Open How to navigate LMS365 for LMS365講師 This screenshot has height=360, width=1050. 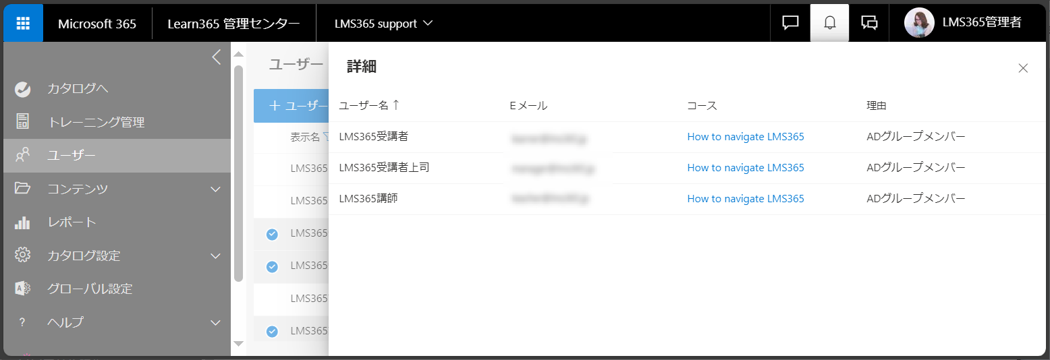[x=746, y=199]
